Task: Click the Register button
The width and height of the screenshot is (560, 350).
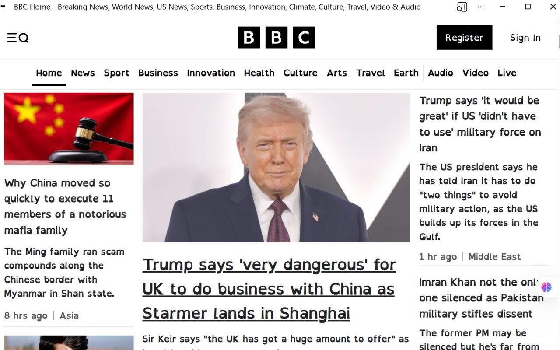Action: [x=464, y=37]
